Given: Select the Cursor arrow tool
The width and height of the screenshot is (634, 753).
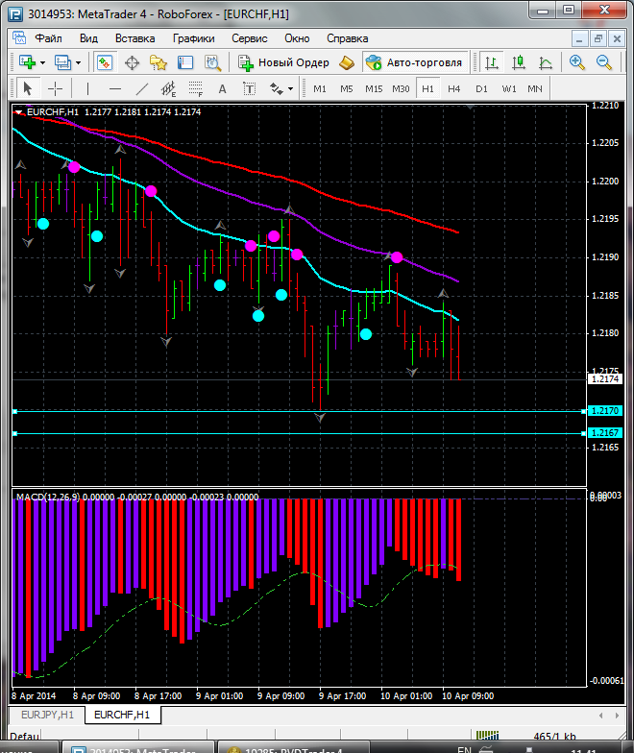Looking at the screenshot, I should [27, 88].
